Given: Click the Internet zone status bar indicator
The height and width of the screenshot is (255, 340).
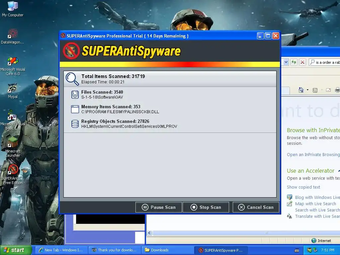Looking at the screenshot, I should point(321,240).
